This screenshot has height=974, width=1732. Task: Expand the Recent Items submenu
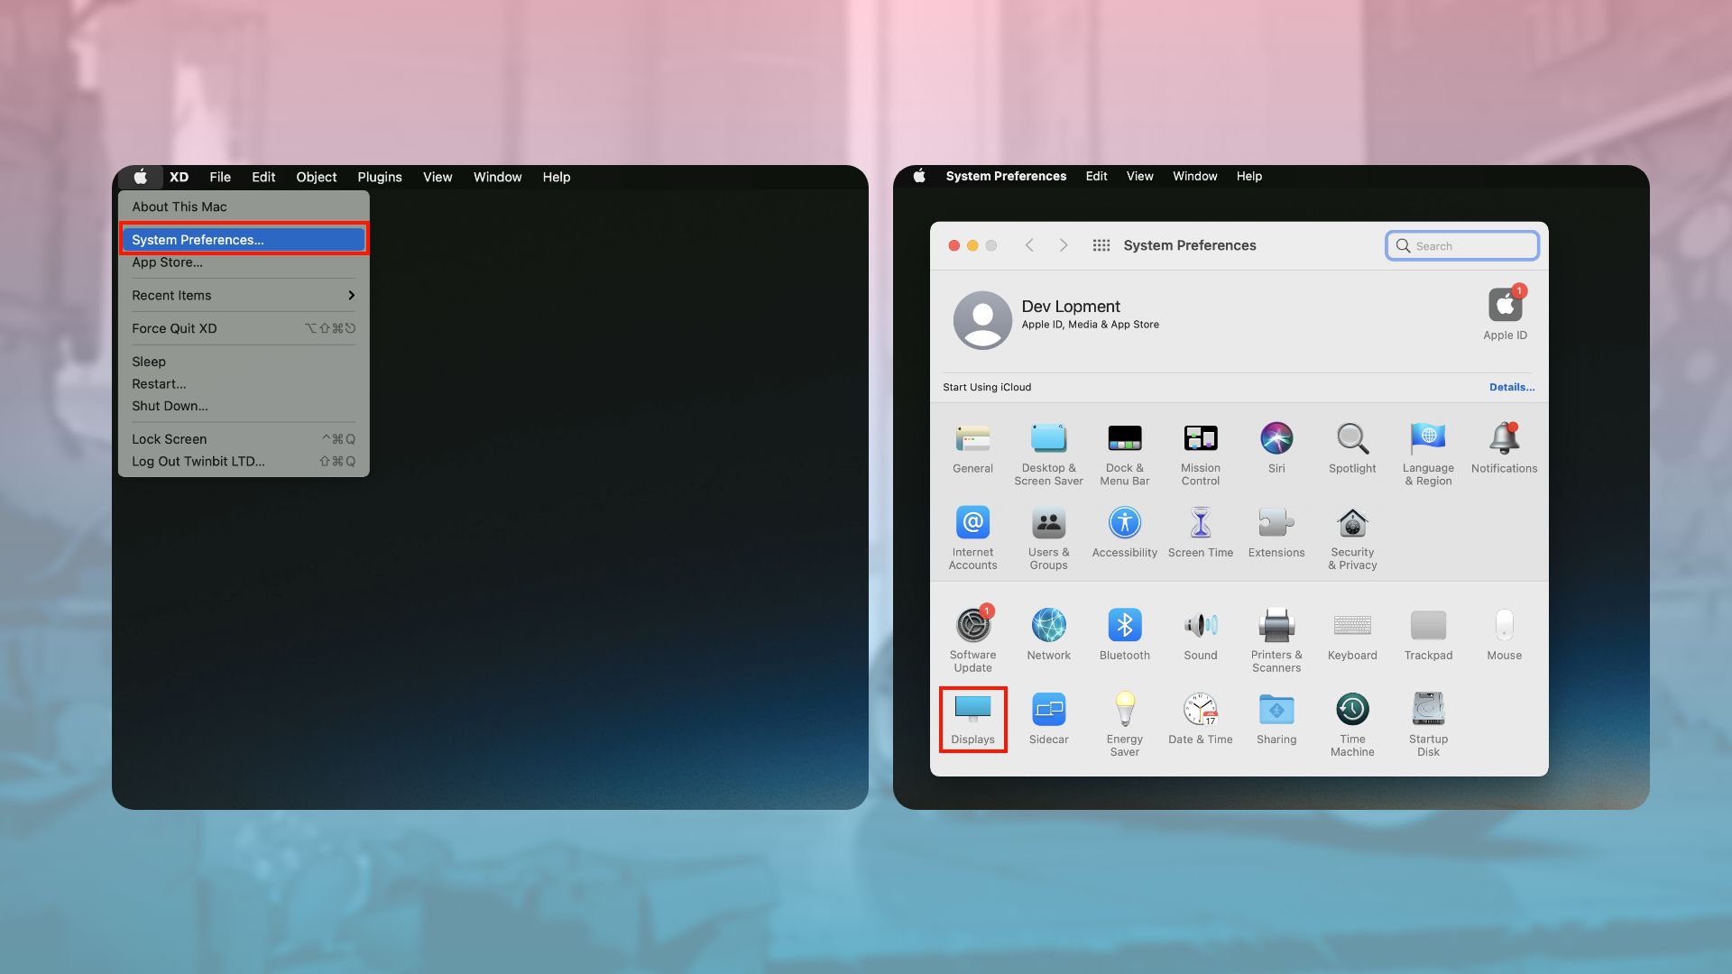pyautogui.click(x=244, y=295)
